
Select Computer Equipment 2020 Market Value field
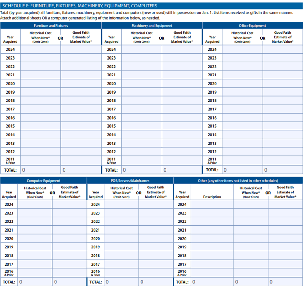click(x=70, y=239)
